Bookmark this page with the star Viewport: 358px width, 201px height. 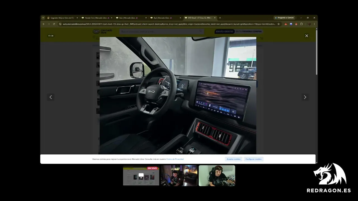(x=279, y=24)
